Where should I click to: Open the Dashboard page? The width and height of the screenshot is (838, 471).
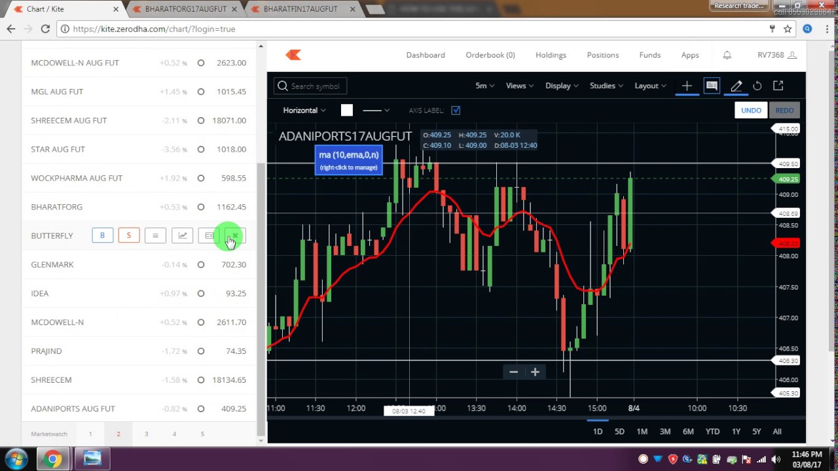[426, 55]
